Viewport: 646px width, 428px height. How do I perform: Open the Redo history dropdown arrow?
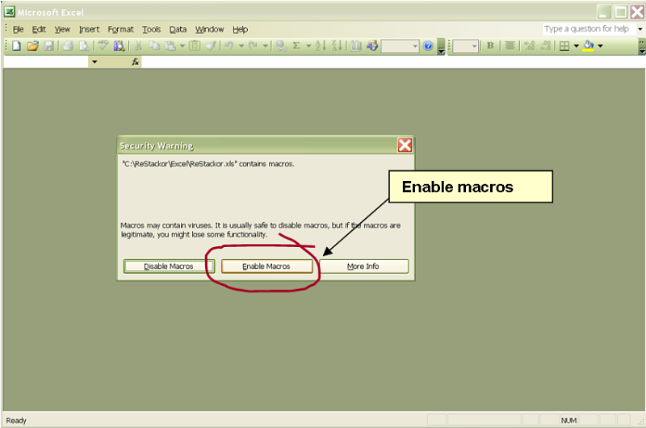(266, 46)
